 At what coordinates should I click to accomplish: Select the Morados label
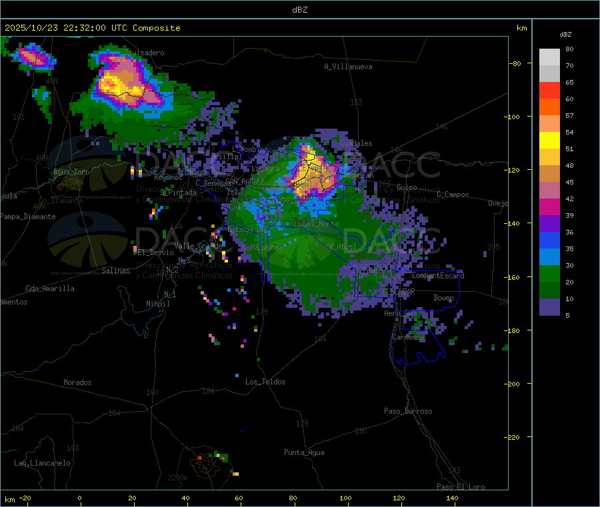77,382
